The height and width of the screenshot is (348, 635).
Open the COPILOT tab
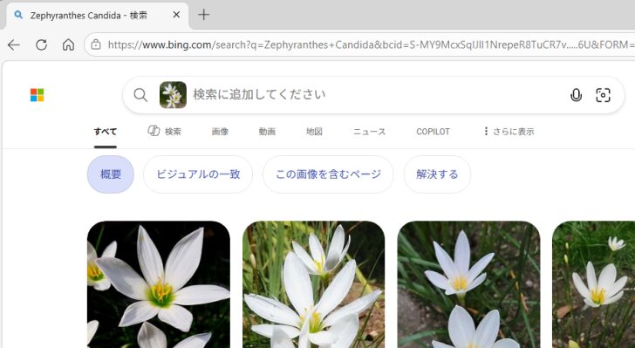[x=433, y=132]
